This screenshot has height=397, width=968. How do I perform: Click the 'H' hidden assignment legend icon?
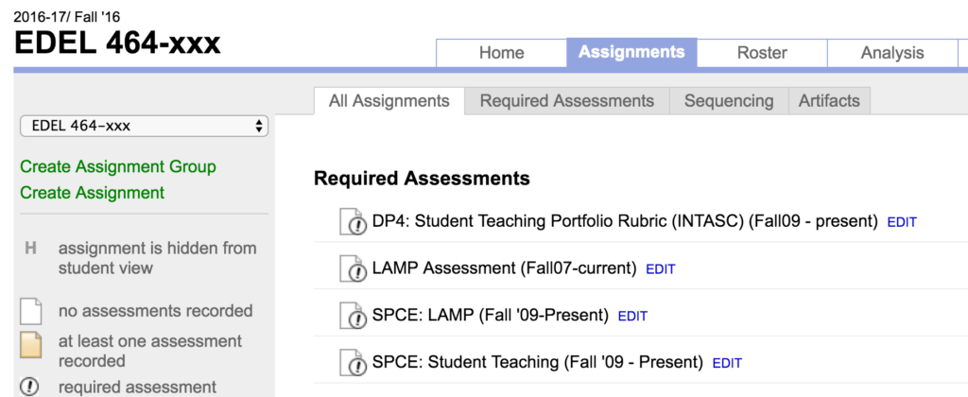(x=30, y=249)
